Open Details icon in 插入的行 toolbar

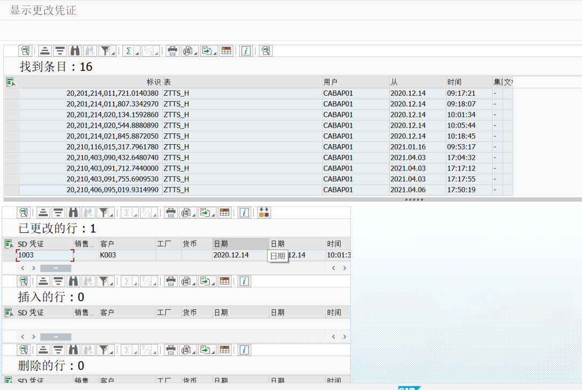point(24,281)
